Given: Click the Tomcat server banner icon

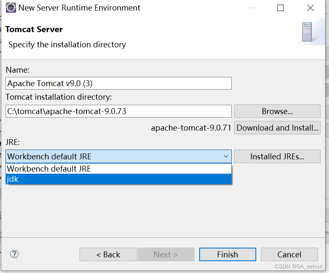Looking at the screenshot, I should pos(307,32).
